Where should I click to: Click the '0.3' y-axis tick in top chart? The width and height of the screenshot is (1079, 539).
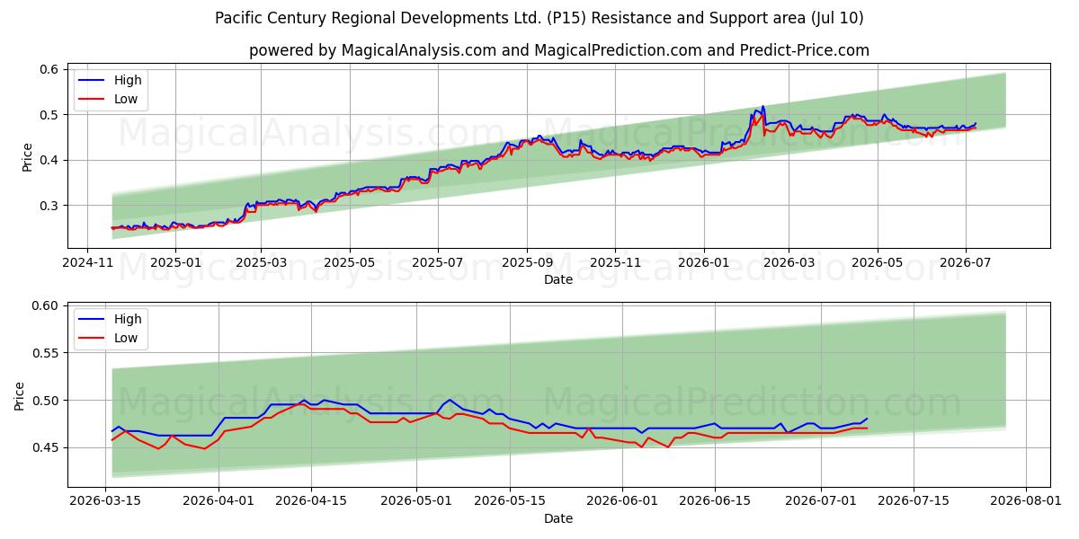50,206
